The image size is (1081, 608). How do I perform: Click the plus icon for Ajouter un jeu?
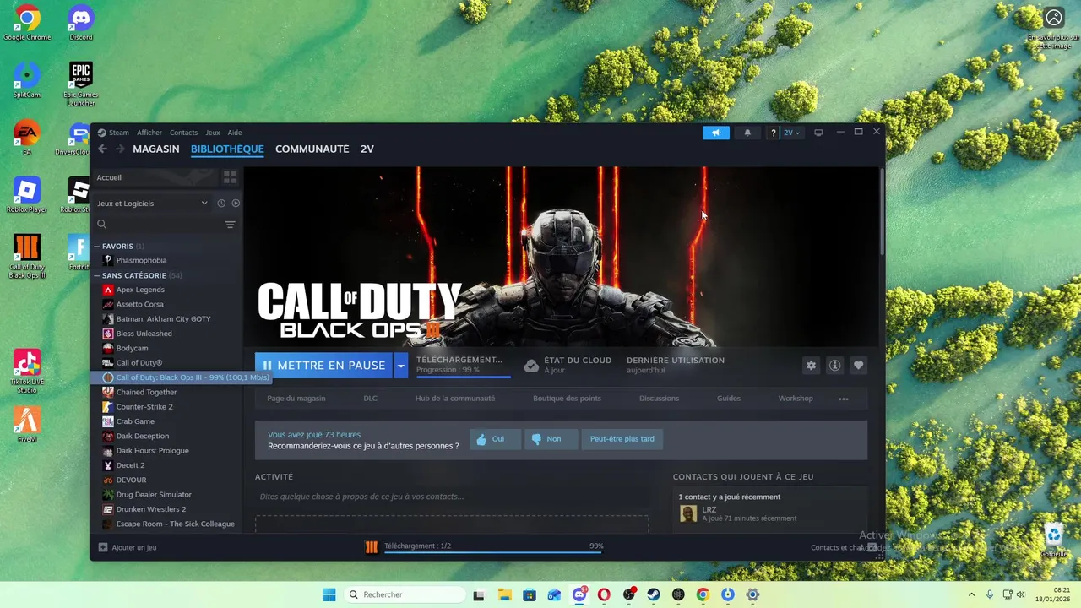tap(103, 547)
